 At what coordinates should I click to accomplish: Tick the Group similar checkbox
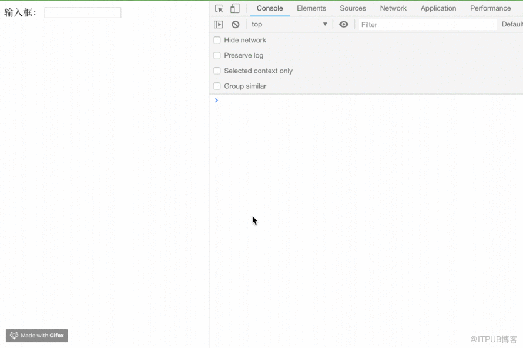[x=217, y=86]
